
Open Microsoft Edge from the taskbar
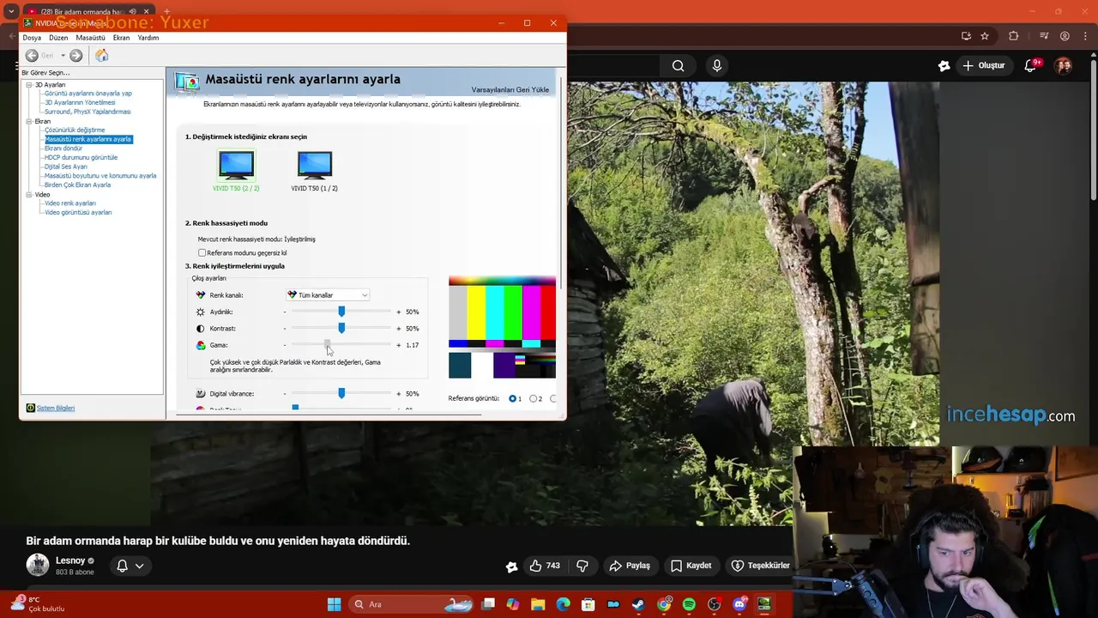coord(563,604)
